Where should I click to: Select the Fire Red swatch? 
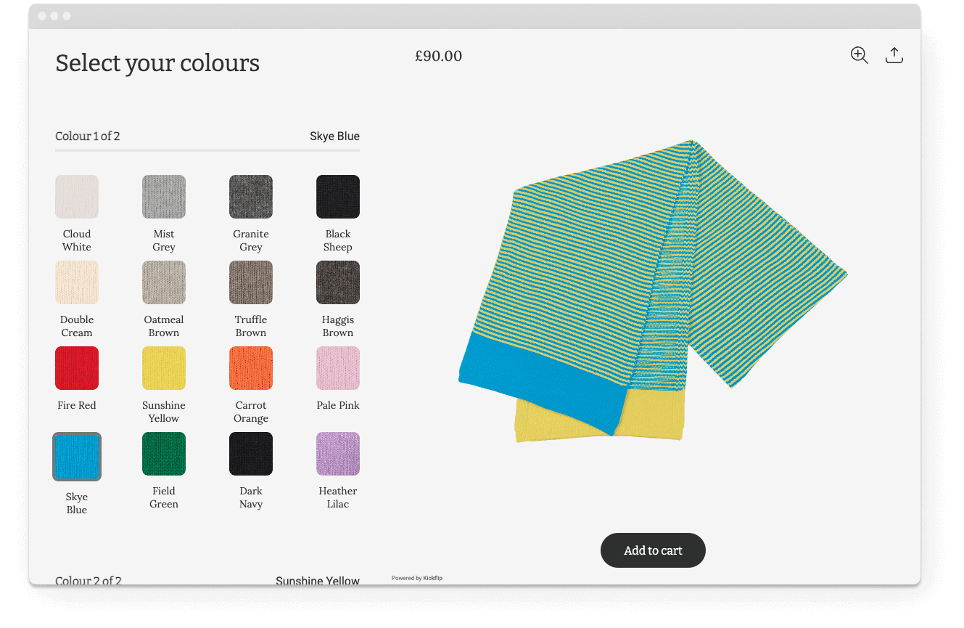[77, 368]
